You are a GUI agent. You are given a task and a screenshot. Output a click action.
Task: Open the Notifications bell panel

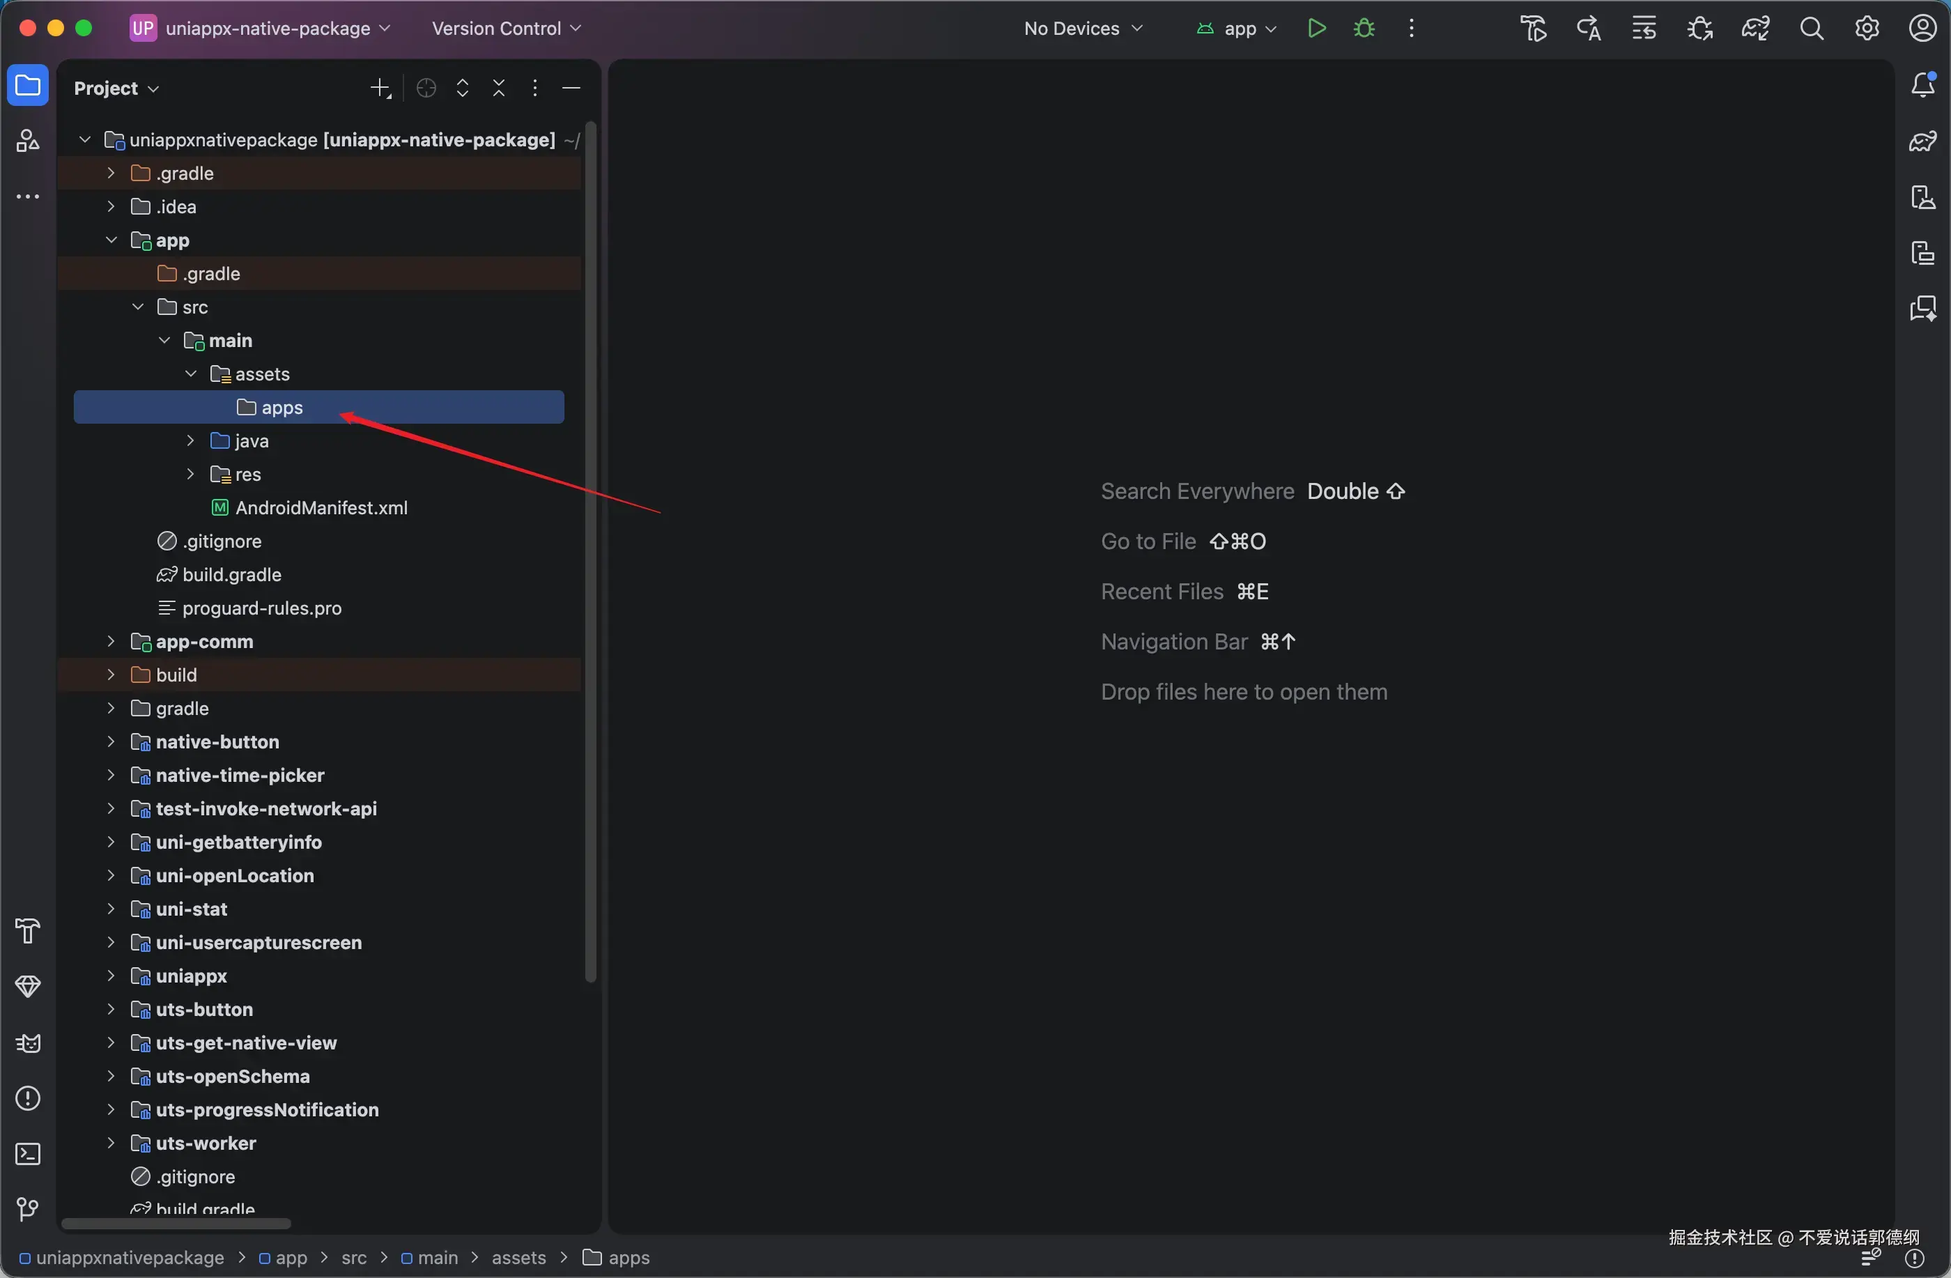[x=1922, y=84]
